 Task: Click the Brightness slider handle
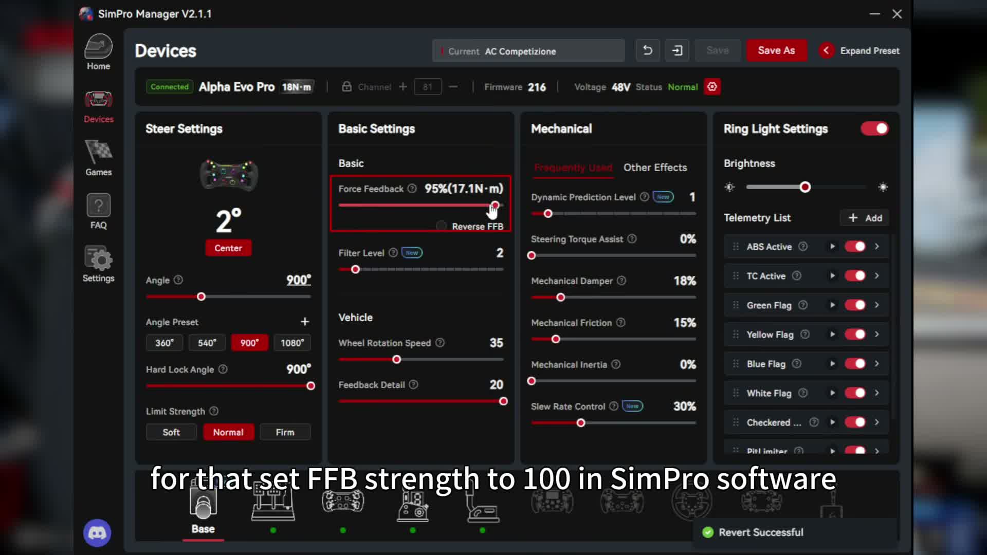805,187
